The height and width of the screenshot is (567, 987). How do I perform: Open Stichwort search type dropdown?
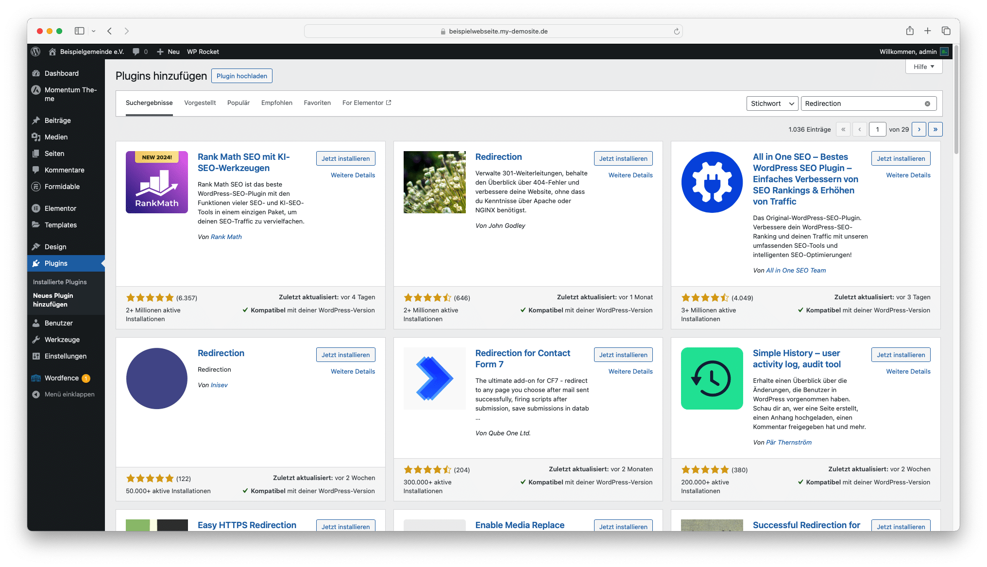772,103
